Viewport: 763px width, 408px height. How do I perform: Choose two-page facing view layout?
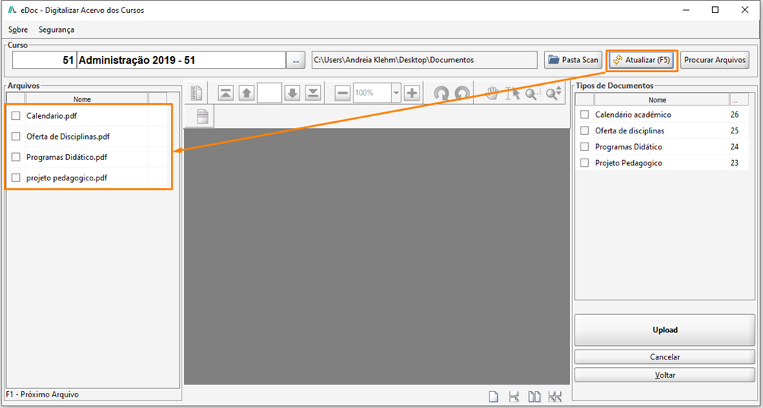click(535, 397)
